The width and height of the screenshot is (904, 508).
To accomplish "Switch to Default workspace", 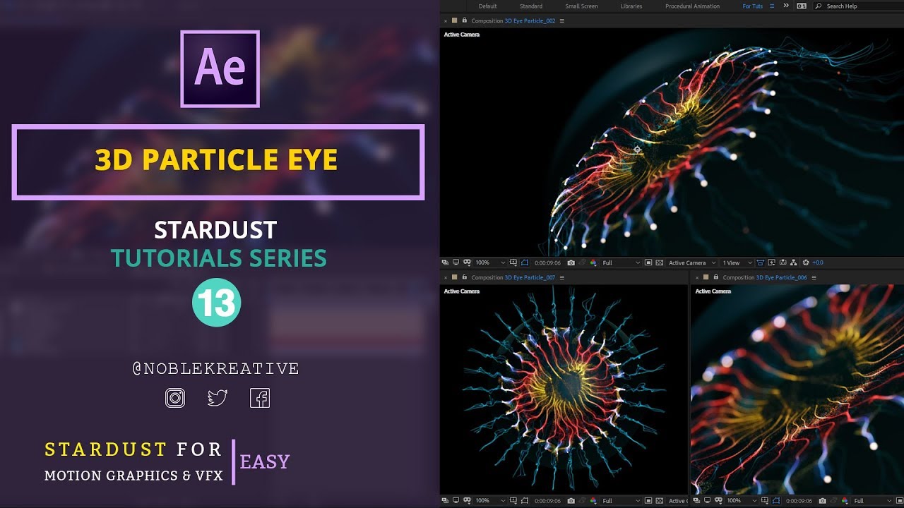I will click(x=488, y=6).
